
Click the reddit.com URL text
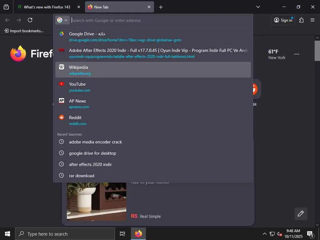(78, 124)
